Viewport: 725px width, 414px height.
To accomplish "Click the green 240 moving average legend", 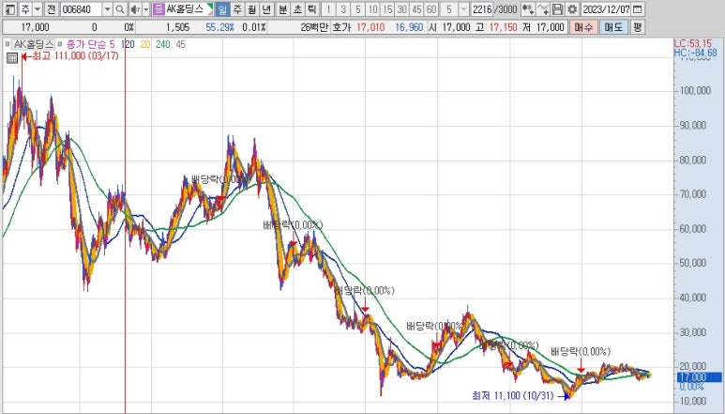I will (x=163, y=44).
